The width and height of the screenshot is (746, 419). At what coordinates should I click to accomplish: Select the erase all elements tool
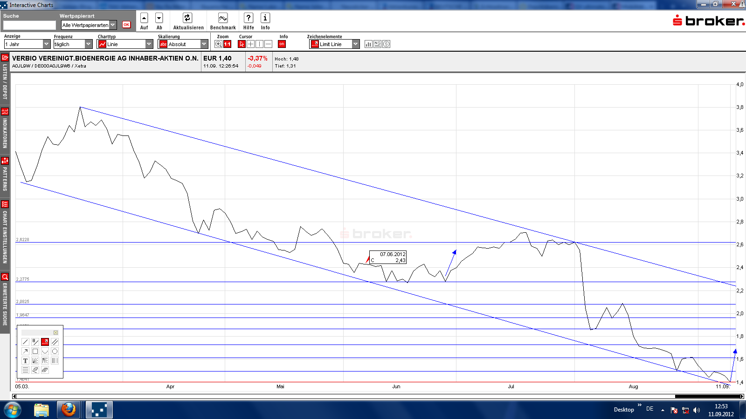pos(45,370)
